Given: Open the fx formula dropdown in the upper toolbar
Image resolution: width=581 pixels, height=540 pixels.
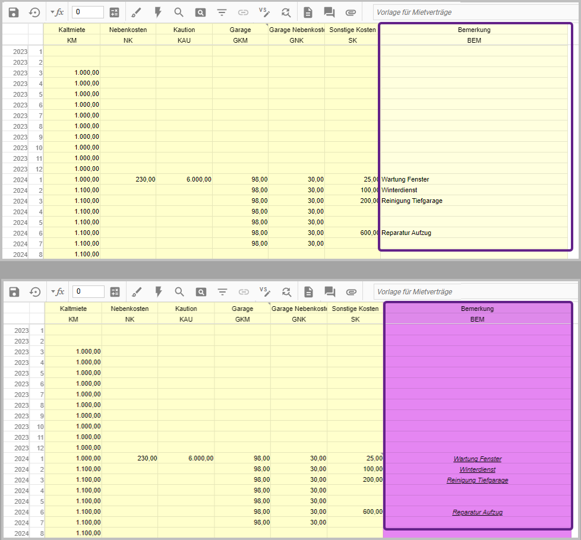Looking at the screenshot, I should [57, 12].
